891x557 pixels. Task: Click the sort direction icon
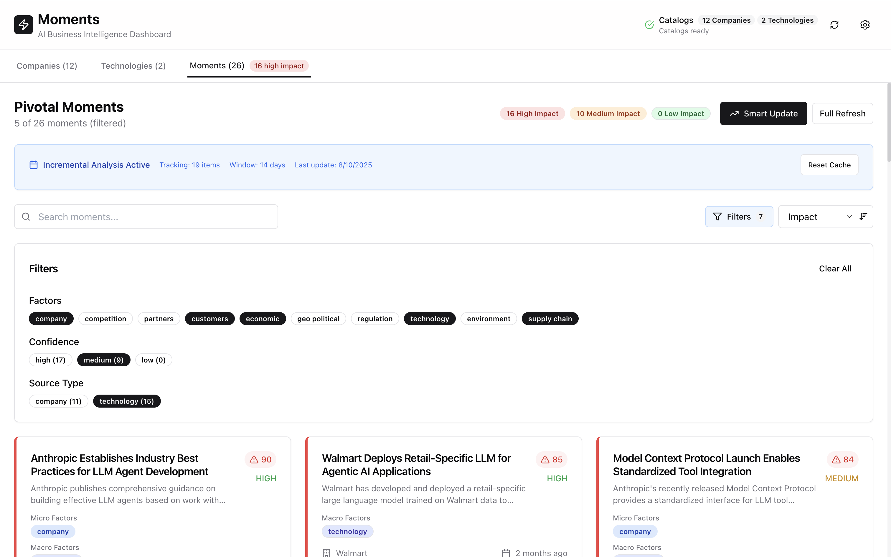click(x=863, y=217)
